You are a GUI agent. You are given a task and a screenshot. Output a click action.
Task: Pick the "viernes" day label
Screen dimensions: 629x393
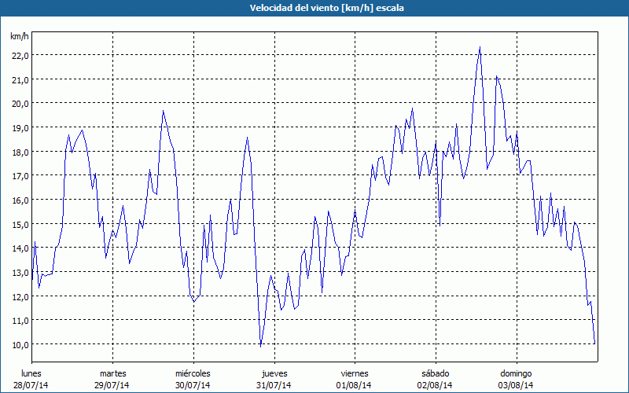355,373
